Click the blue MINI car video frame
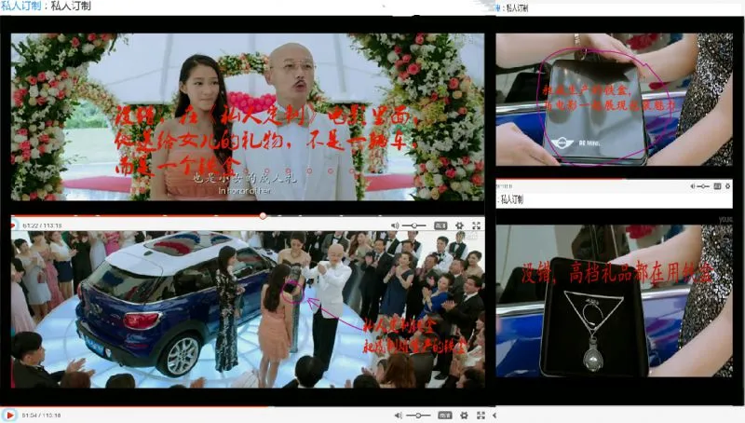Viewport: 745px width, 423px height. point(248,309)
